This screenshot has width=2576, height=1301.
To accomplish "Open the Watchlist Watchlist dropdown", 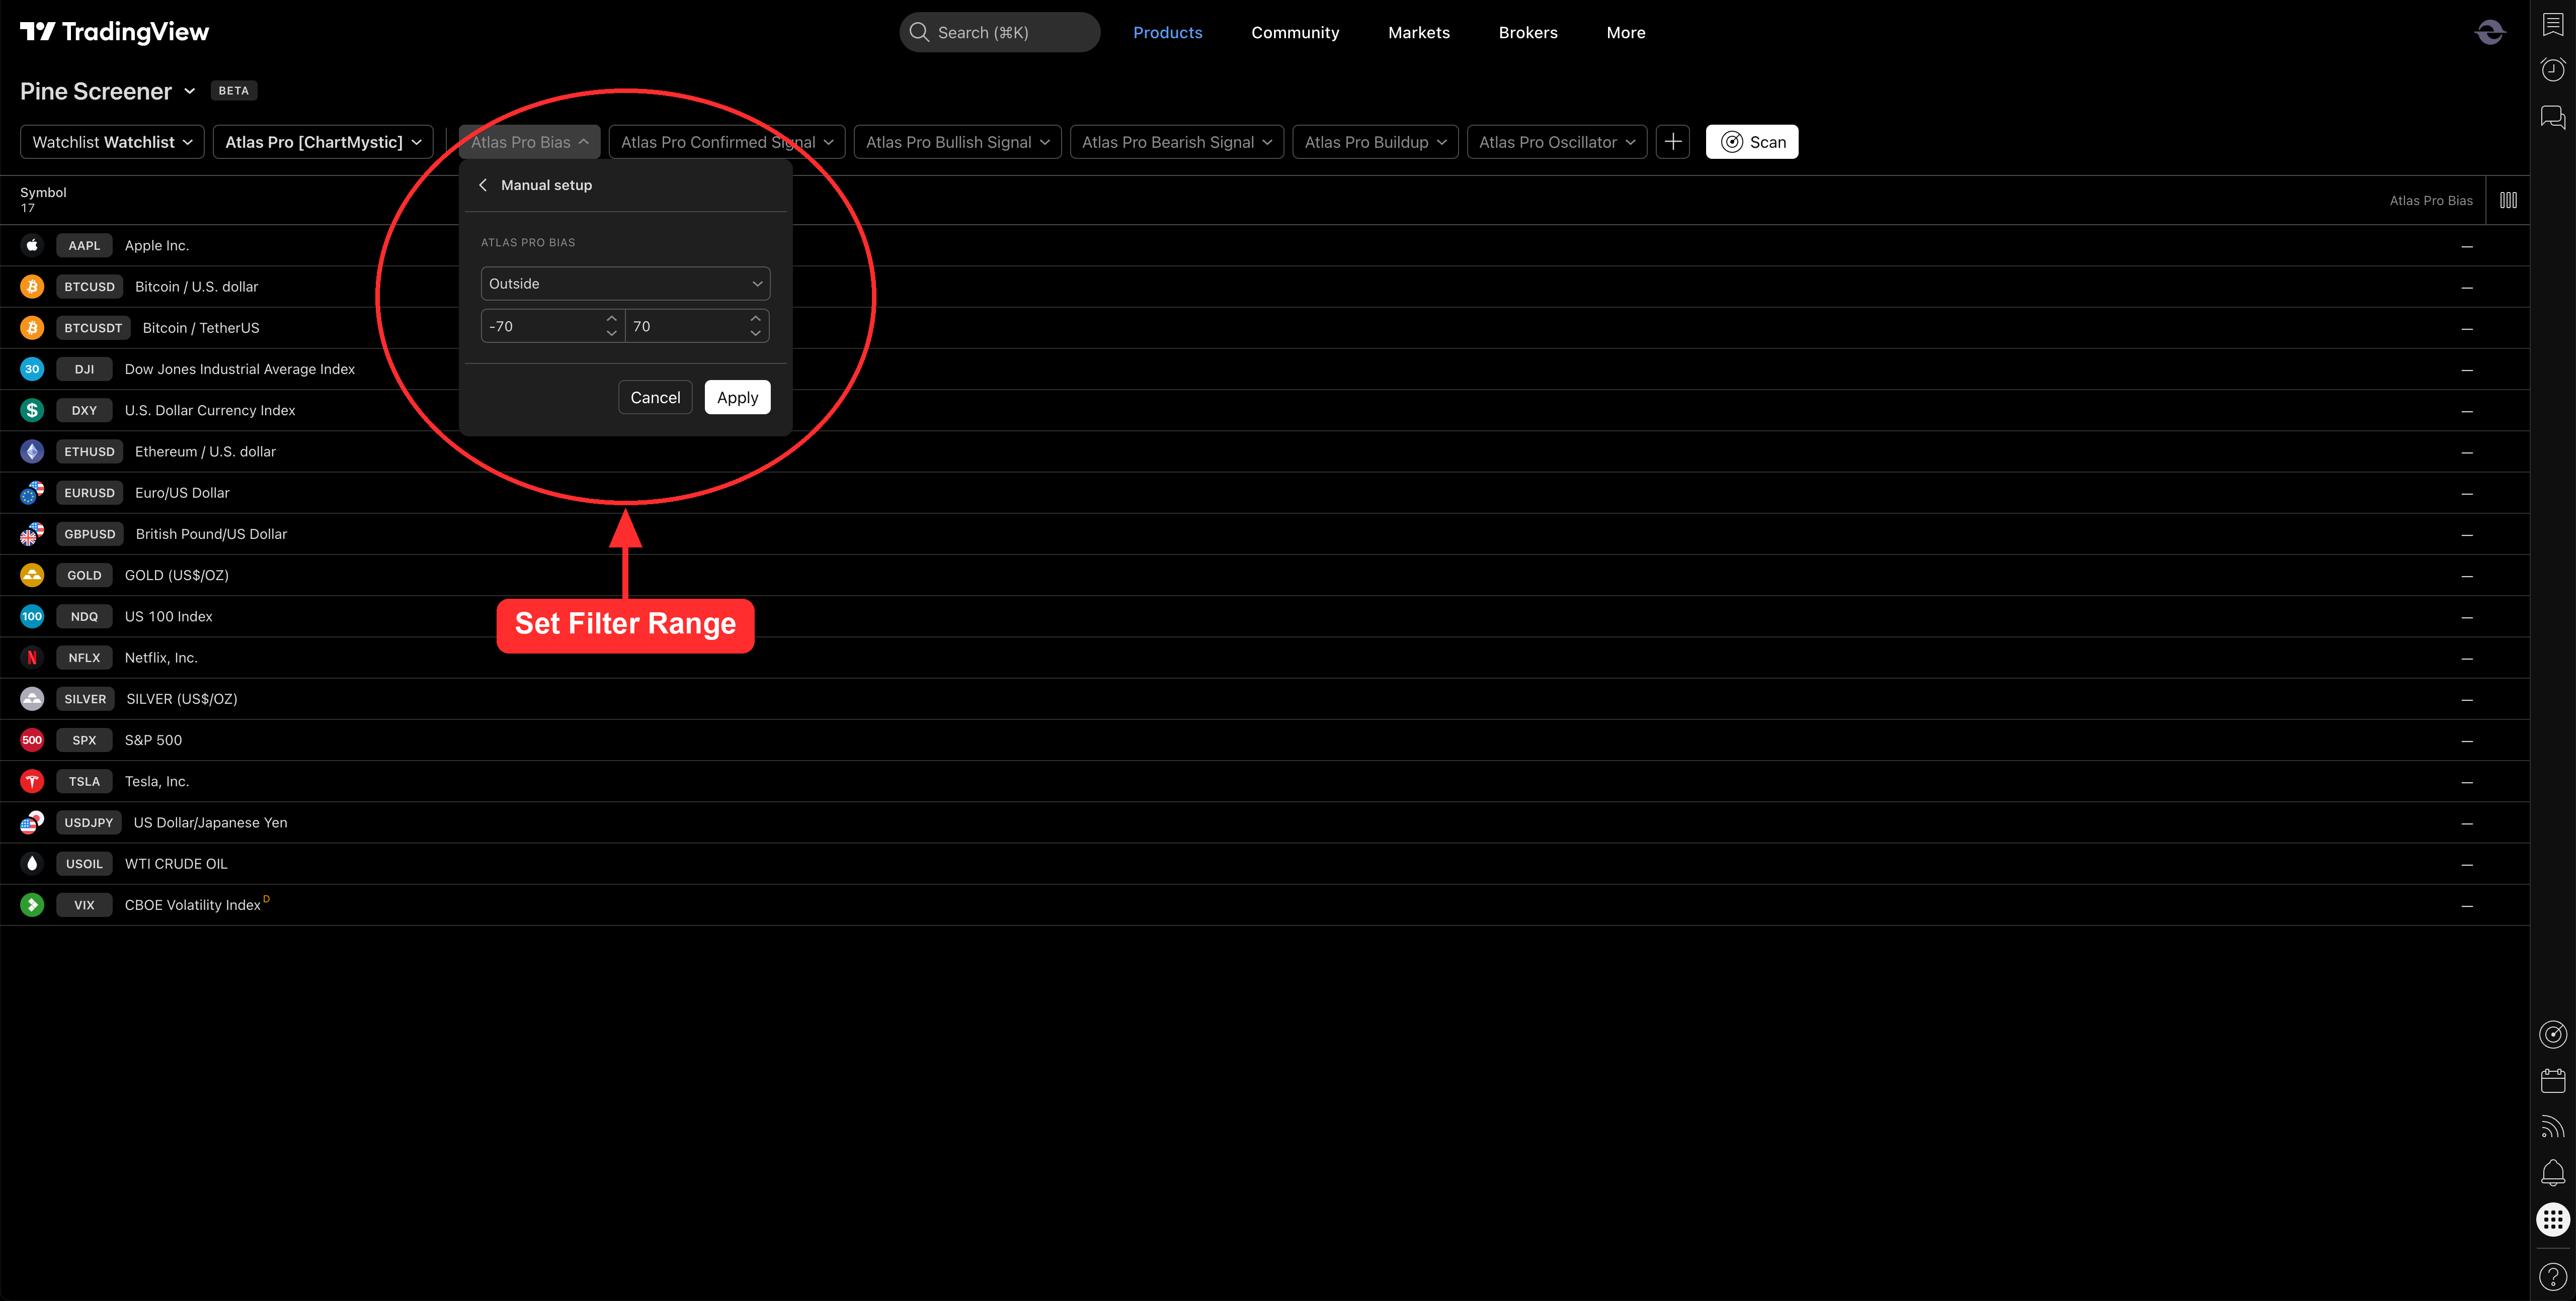I will 112,142.
